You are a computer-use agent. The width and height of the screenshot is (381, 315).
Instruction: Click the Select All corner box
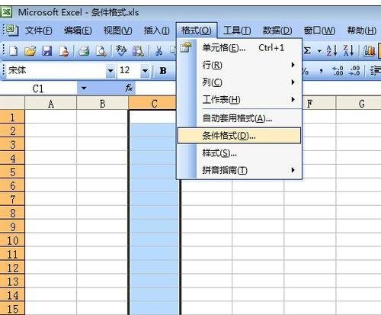[12, 103]
